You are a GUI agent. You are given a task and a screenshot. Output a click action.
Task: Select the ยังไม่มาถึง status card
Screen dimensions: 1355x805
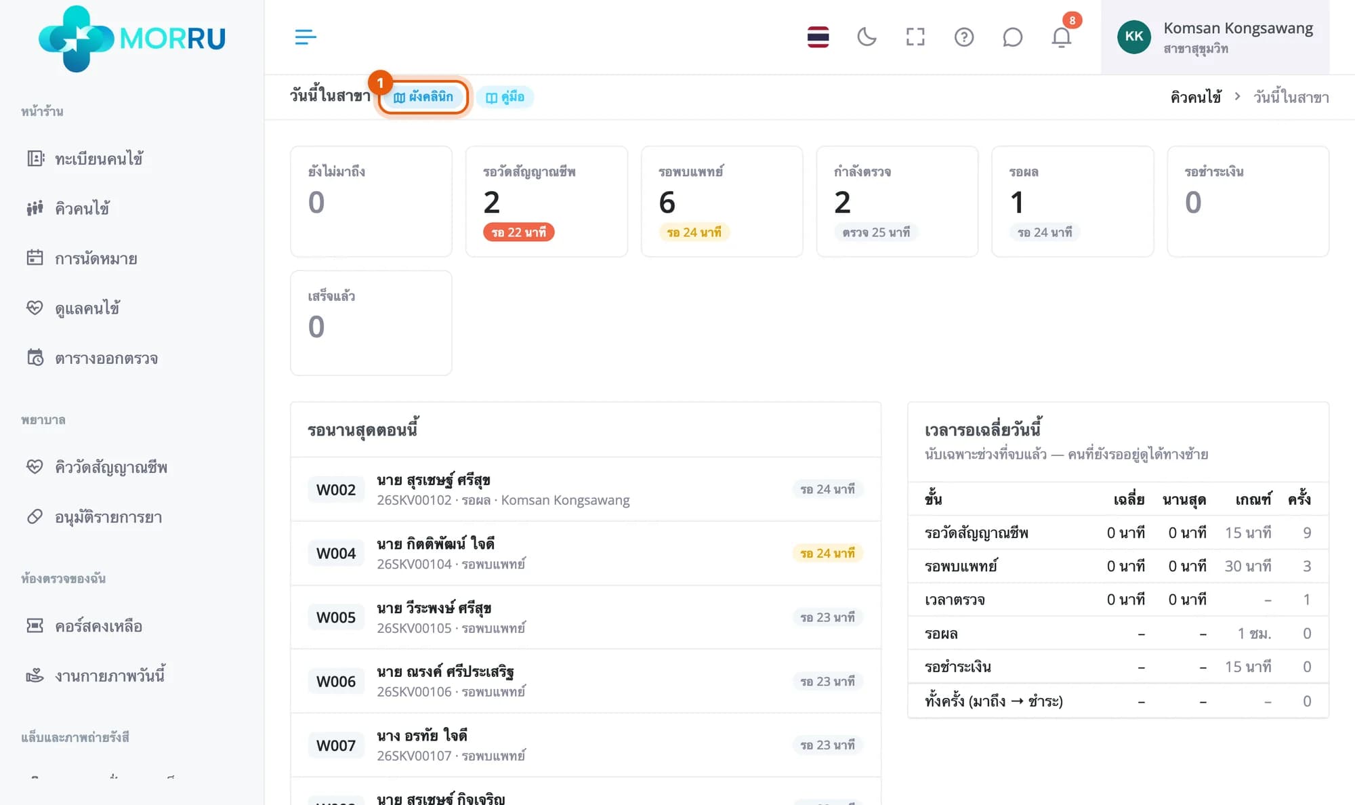(x=371, y=201)
